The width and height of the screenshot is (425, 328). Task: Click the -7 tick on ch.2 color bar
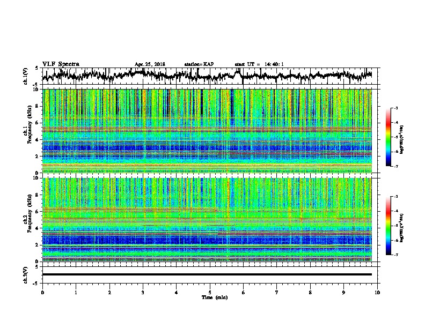coord(395,255)
